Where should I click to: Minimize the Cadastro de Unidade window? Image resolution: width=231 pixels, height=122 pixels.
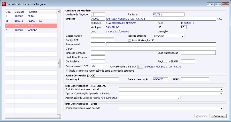pyautogui.click(x=210, y=4)
